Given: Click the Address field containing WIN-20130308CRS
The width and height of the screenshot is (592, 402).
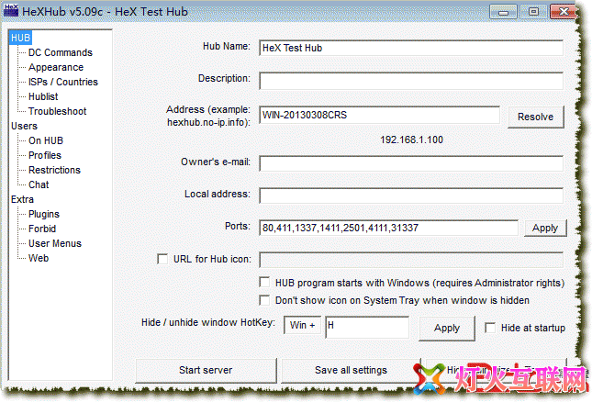Looking at the screenshot, I should coord(379,115).
